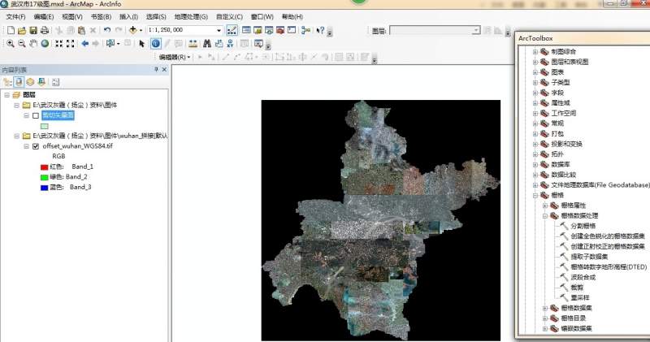Image resolution: width=650 pixels, height=342 pixels.
Task: Open the 地理处理(G) menu
Action: coord(190,16)
